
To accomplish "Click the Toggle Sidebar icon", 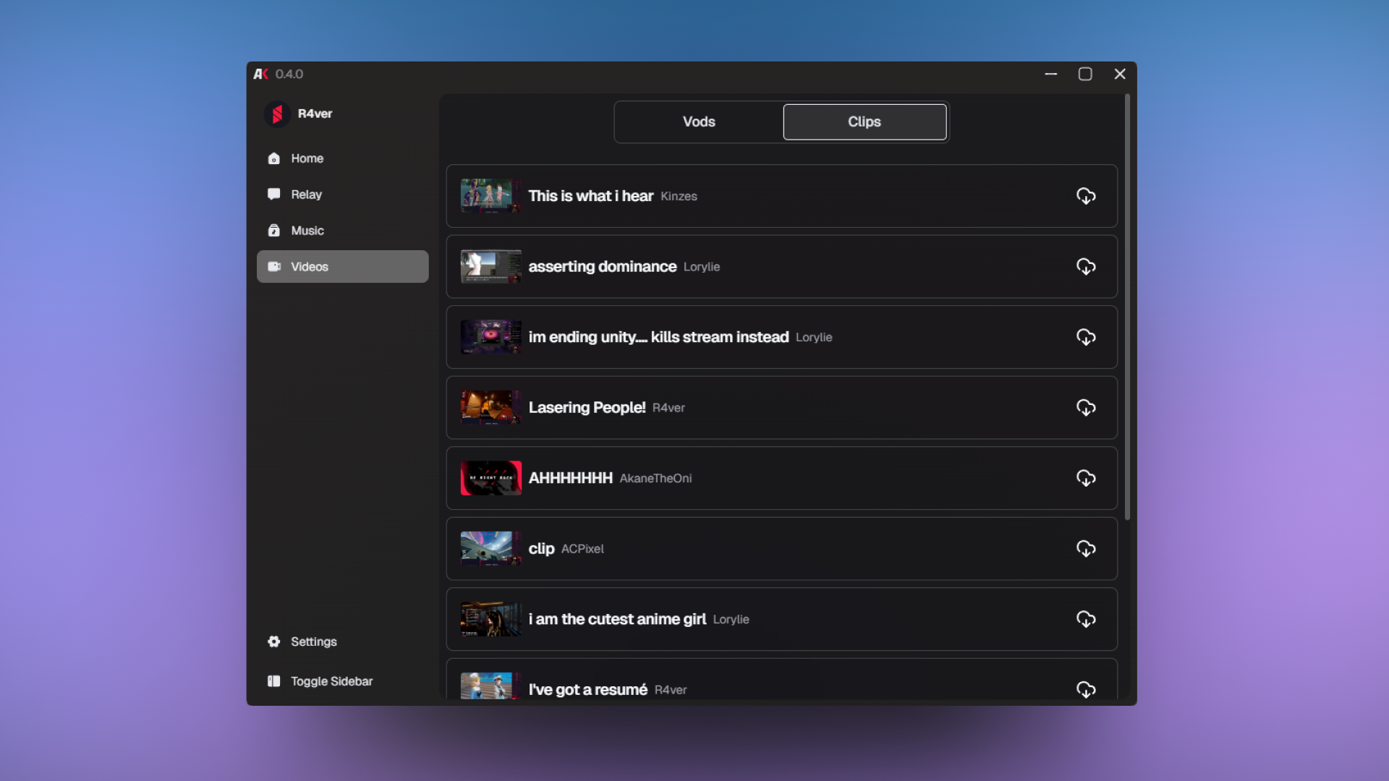I will (275, 680).
